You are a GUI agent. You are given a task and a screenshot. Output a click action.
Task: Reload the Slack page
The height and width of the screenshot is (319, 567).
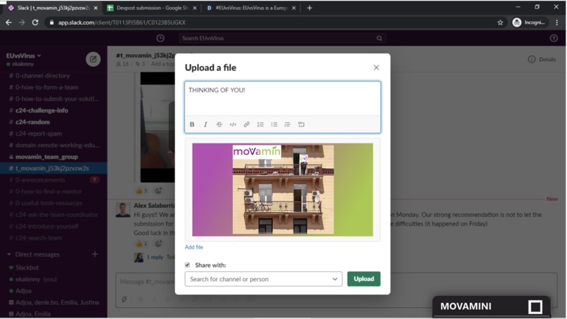click(x=35, y=22)
